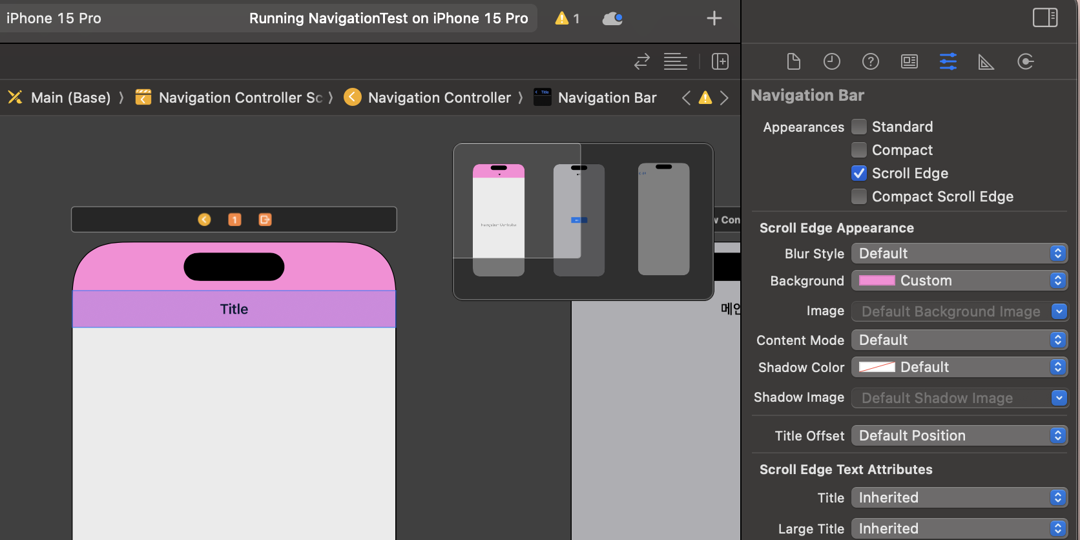The height and width of the screenshot is (540, 1080).
Task: Open the Quick Help inspector
Action: coord(871,61)
